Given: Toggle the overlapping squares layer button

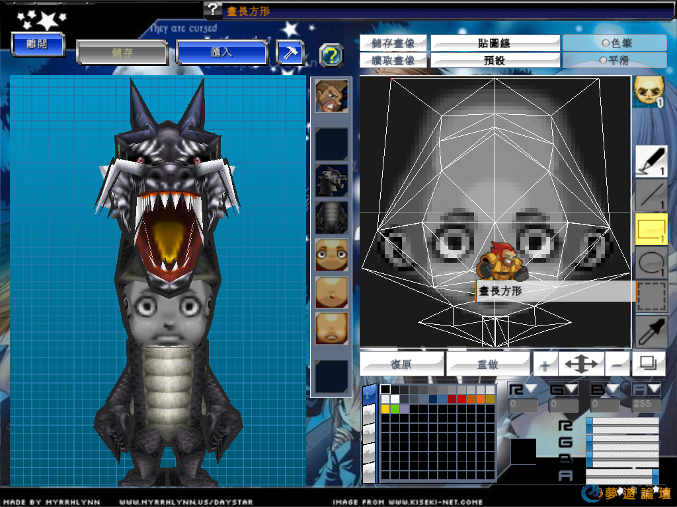Looking at the screenshot, I should point(649,363).
